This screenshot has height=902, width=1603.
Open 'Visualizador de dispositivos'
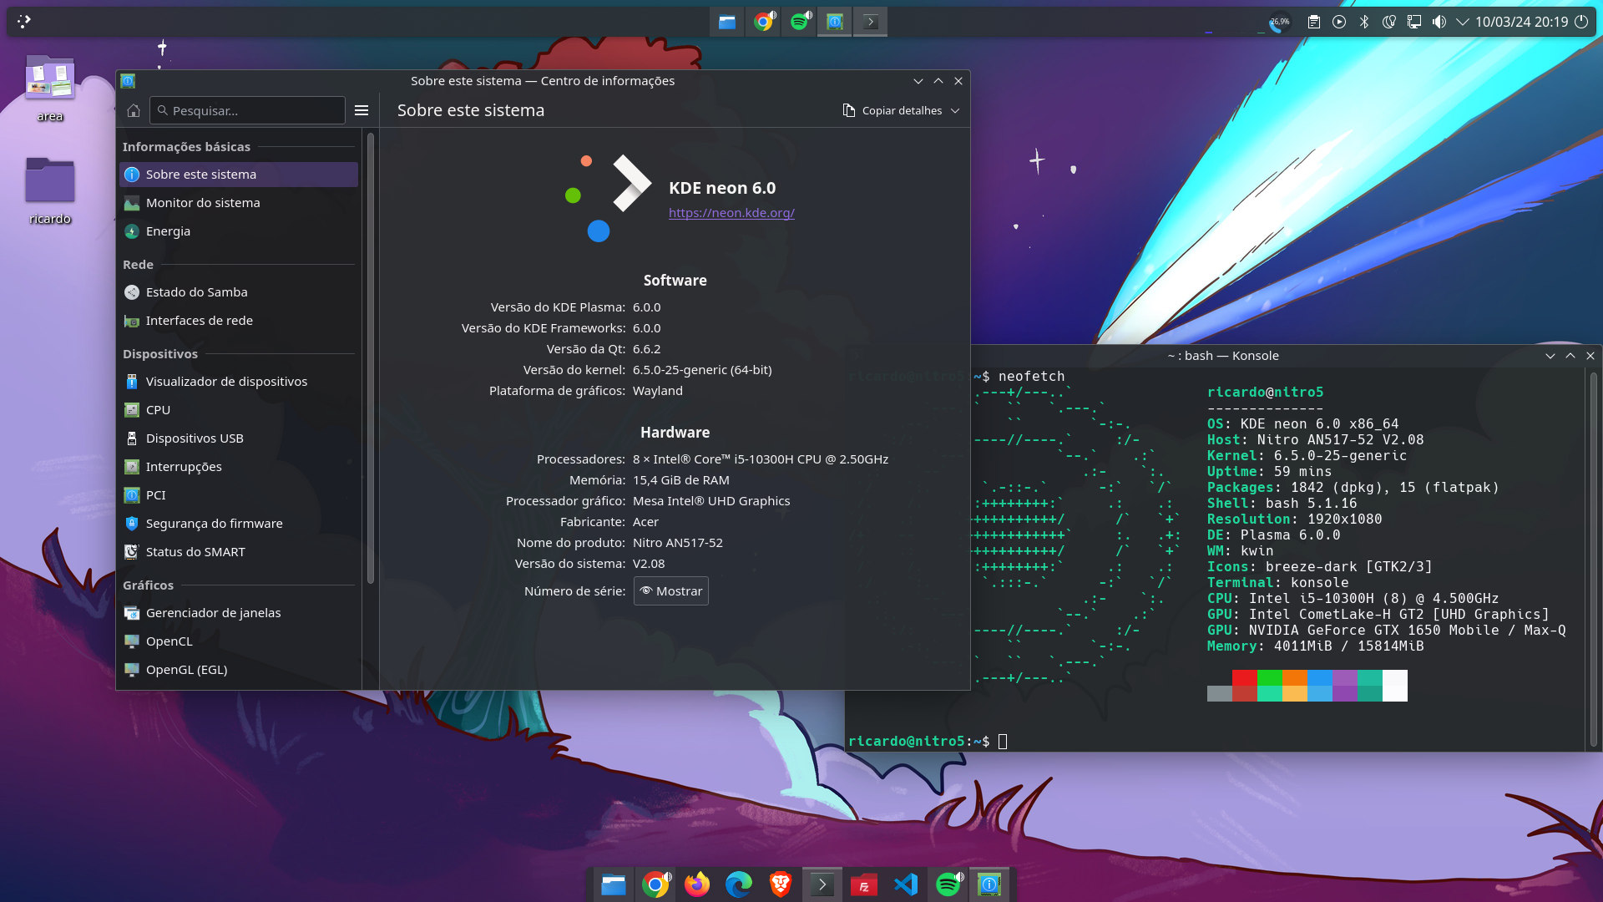tap(239, 382)
